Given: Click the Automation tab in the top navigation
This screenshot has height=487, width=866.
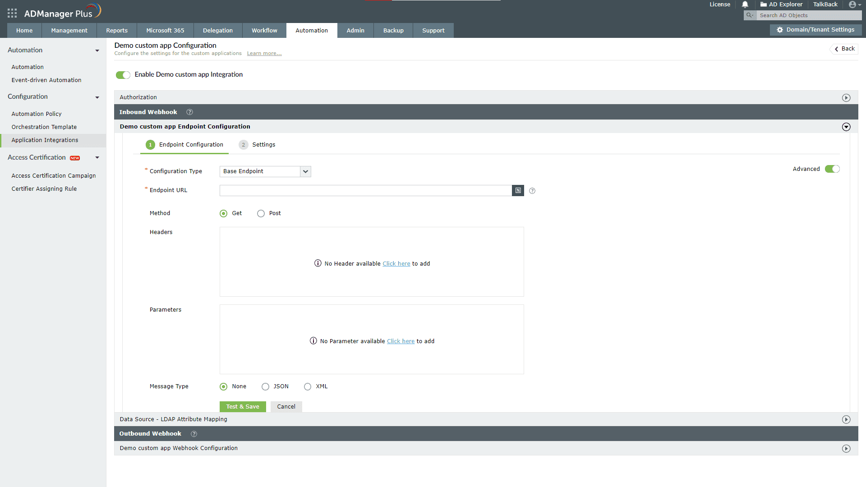Looking at the screenshot, I should click(x=310, y=30).
